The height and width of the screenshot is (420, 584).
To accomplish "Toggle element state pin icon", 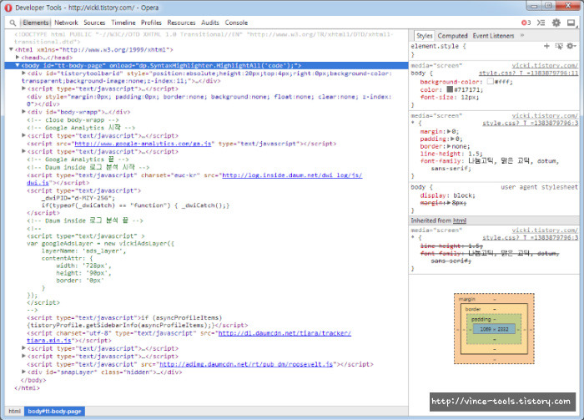I will [x=559, y=46].
